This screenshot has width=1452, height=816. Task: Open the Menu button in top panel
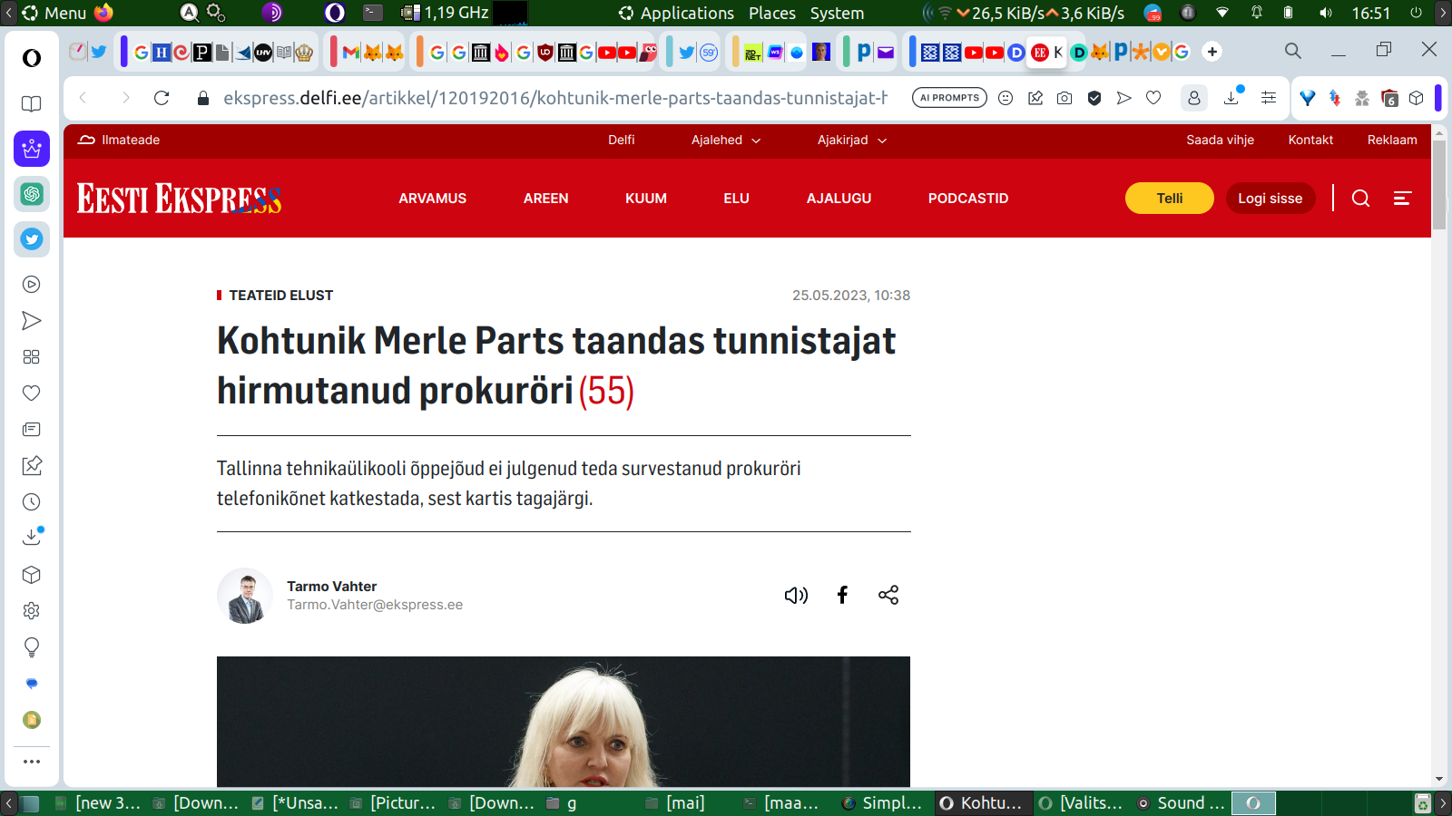(54, 13)
